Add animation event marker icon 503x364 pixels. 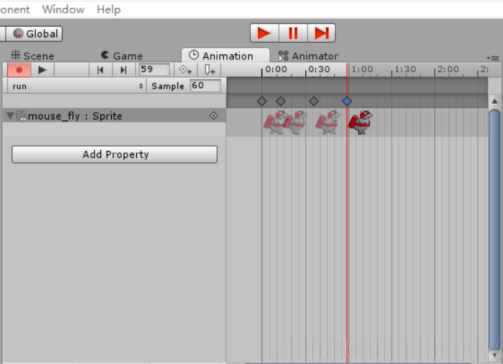tap(209, 70)
